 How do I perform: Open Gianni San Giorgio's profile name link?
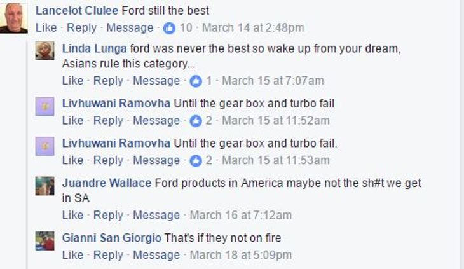click(x=111, y=238)
